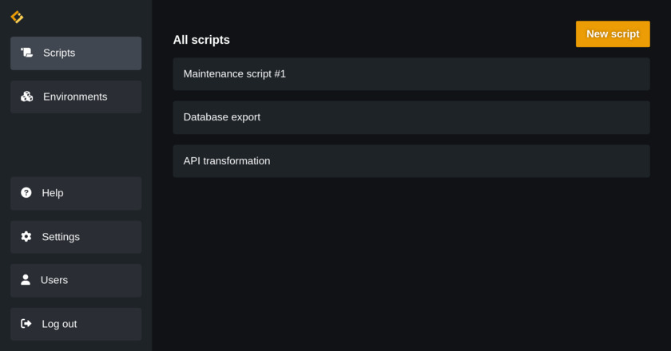The image size is (671, 351).
Task: Click the Settings gear icon
Action: [26, 237]
